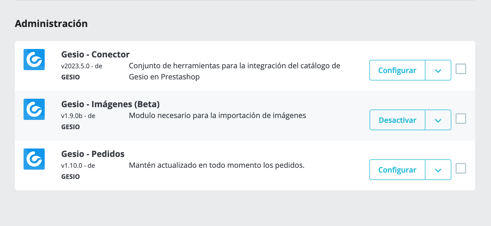Select the checkbox for Gesio - Conector
The height and width of the screenshot is (226, 491).
click(461, 69)
